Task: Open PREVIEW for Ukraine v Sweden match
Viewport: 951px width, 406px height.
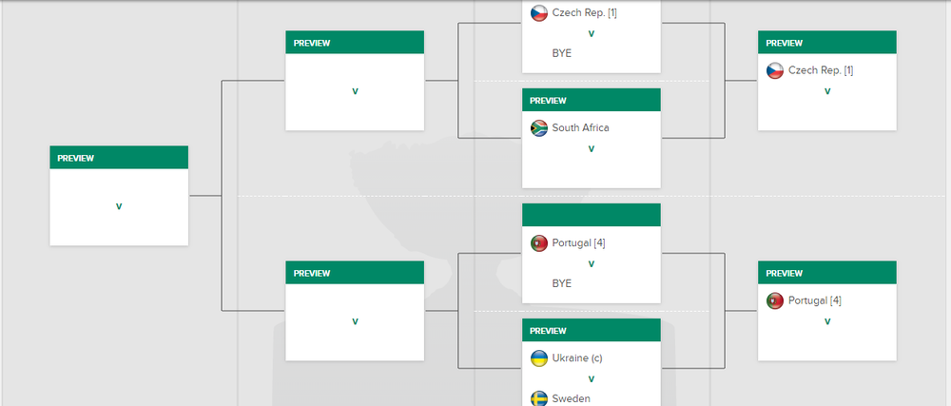Action: pos(548,331)
